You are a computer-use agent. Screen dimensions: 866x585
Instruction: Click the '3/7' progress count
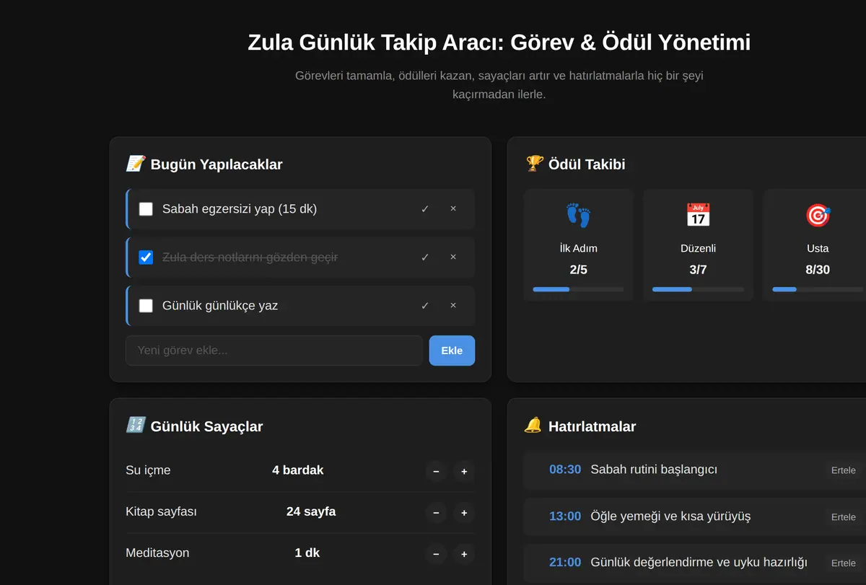pos(698,270)
